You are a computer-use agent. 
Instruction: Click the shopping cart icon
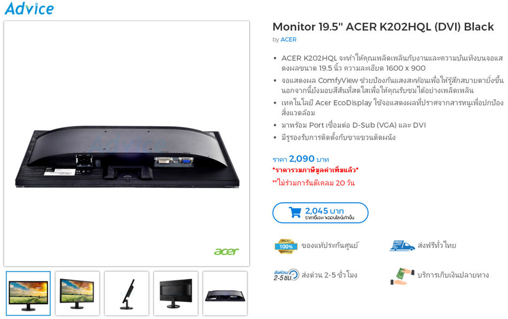pos(295,212)
